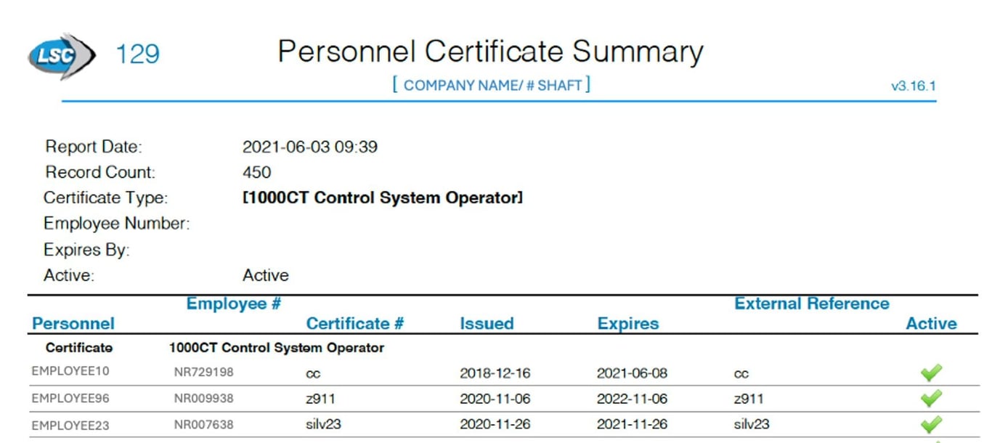
Task: Click the External Reference column header
Action: coord(811,304)
